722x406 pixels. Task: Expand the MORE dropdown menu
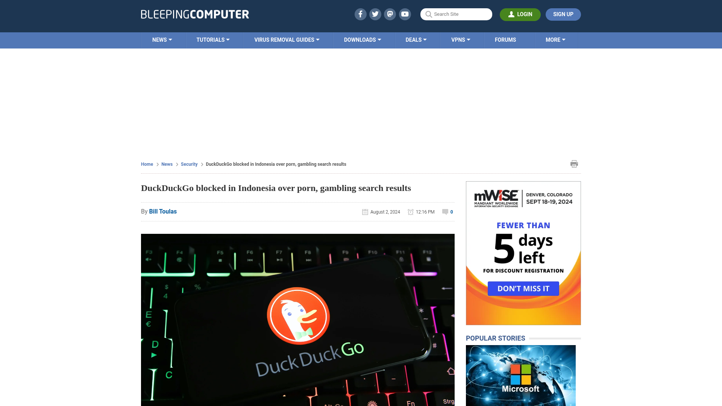[555, 39]
